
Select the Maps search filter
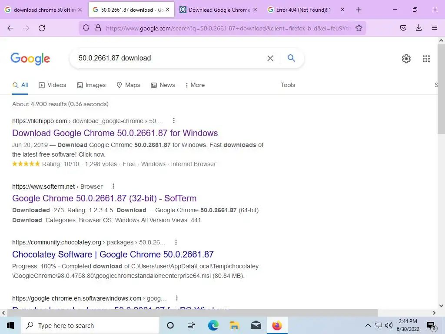pos(128,85)
